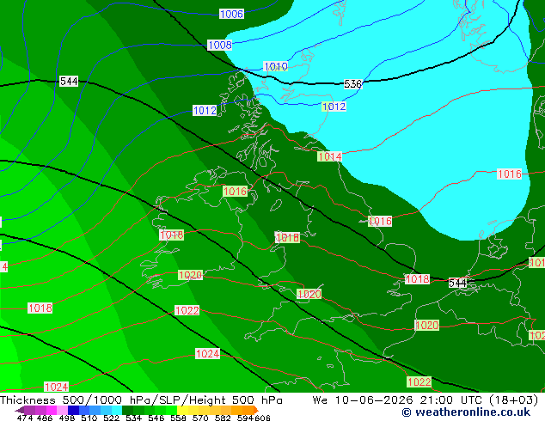Image resolution: width=545 pixels, height=421 pixels.
Task: Click the legend value 498
Action: (67, 418)
